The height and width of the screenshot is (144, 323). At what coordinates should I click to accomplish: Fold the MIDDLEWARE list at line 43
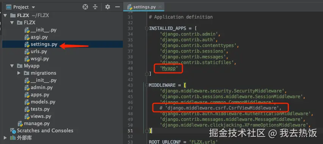(147, 85)
